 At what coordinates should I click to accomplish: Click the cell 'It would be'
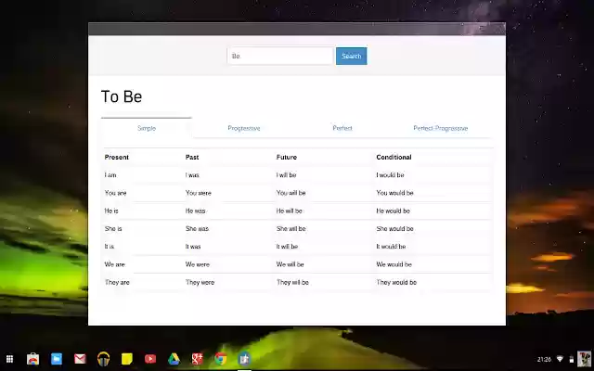(x=391, y=247)
